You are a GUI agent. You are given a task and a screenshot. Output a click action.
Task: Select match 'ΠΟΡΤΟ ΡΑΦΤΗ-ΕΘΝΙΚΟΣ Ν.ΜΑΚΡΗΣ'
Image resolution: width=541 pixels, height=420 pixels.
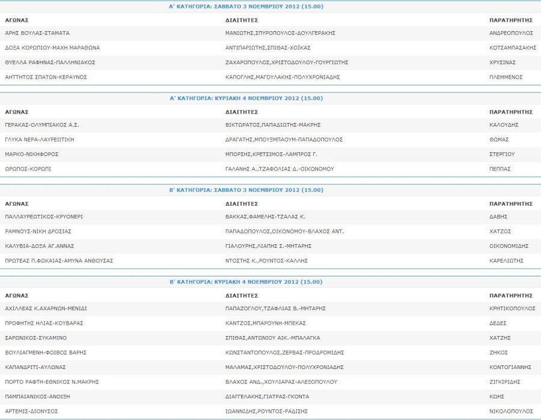point(52,382)
